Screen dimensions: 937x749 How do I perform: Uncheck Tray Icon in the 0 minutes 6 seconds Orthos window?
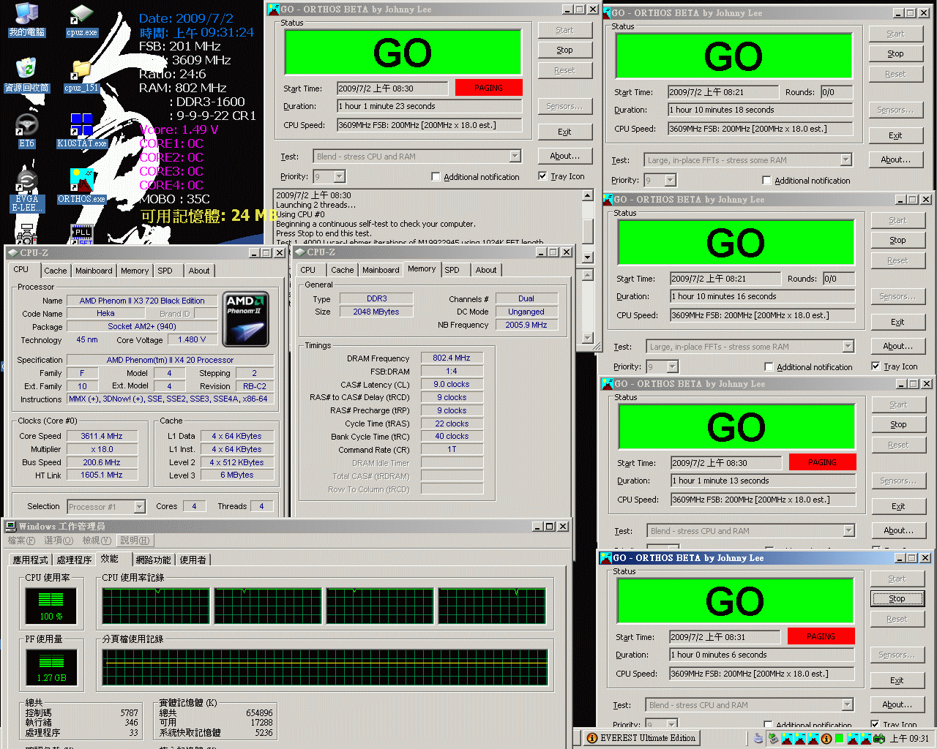coord(875,724)
